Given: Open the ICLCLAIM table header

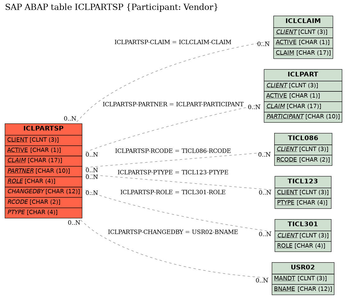Looking at the screenshot, I should tap(303, 21).
